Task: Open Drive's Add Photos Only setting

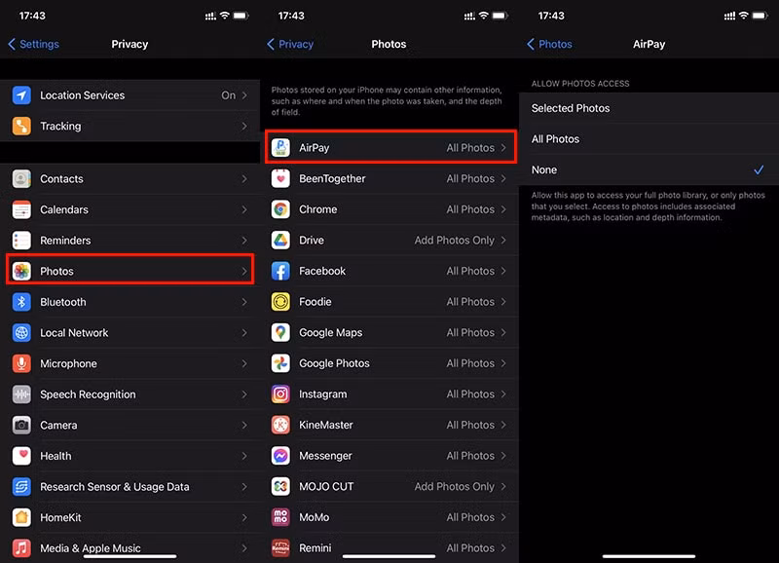Action: pos(460,241)
